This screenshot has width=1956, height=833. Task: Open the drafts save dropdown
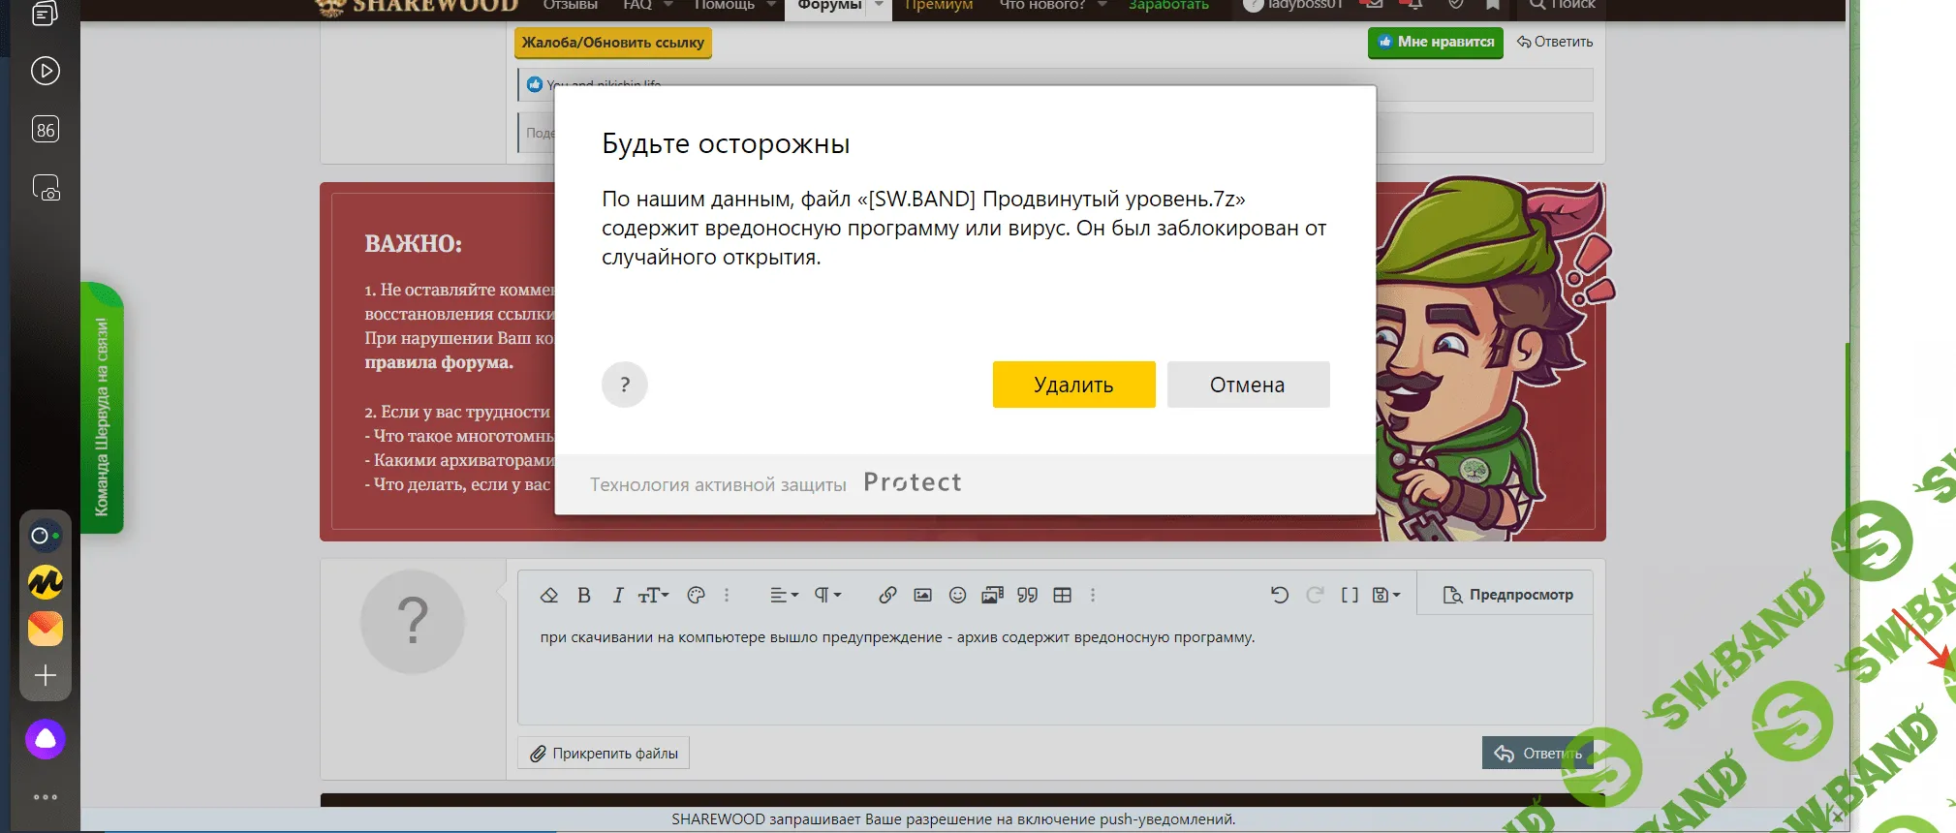(x=1386, y=596)
